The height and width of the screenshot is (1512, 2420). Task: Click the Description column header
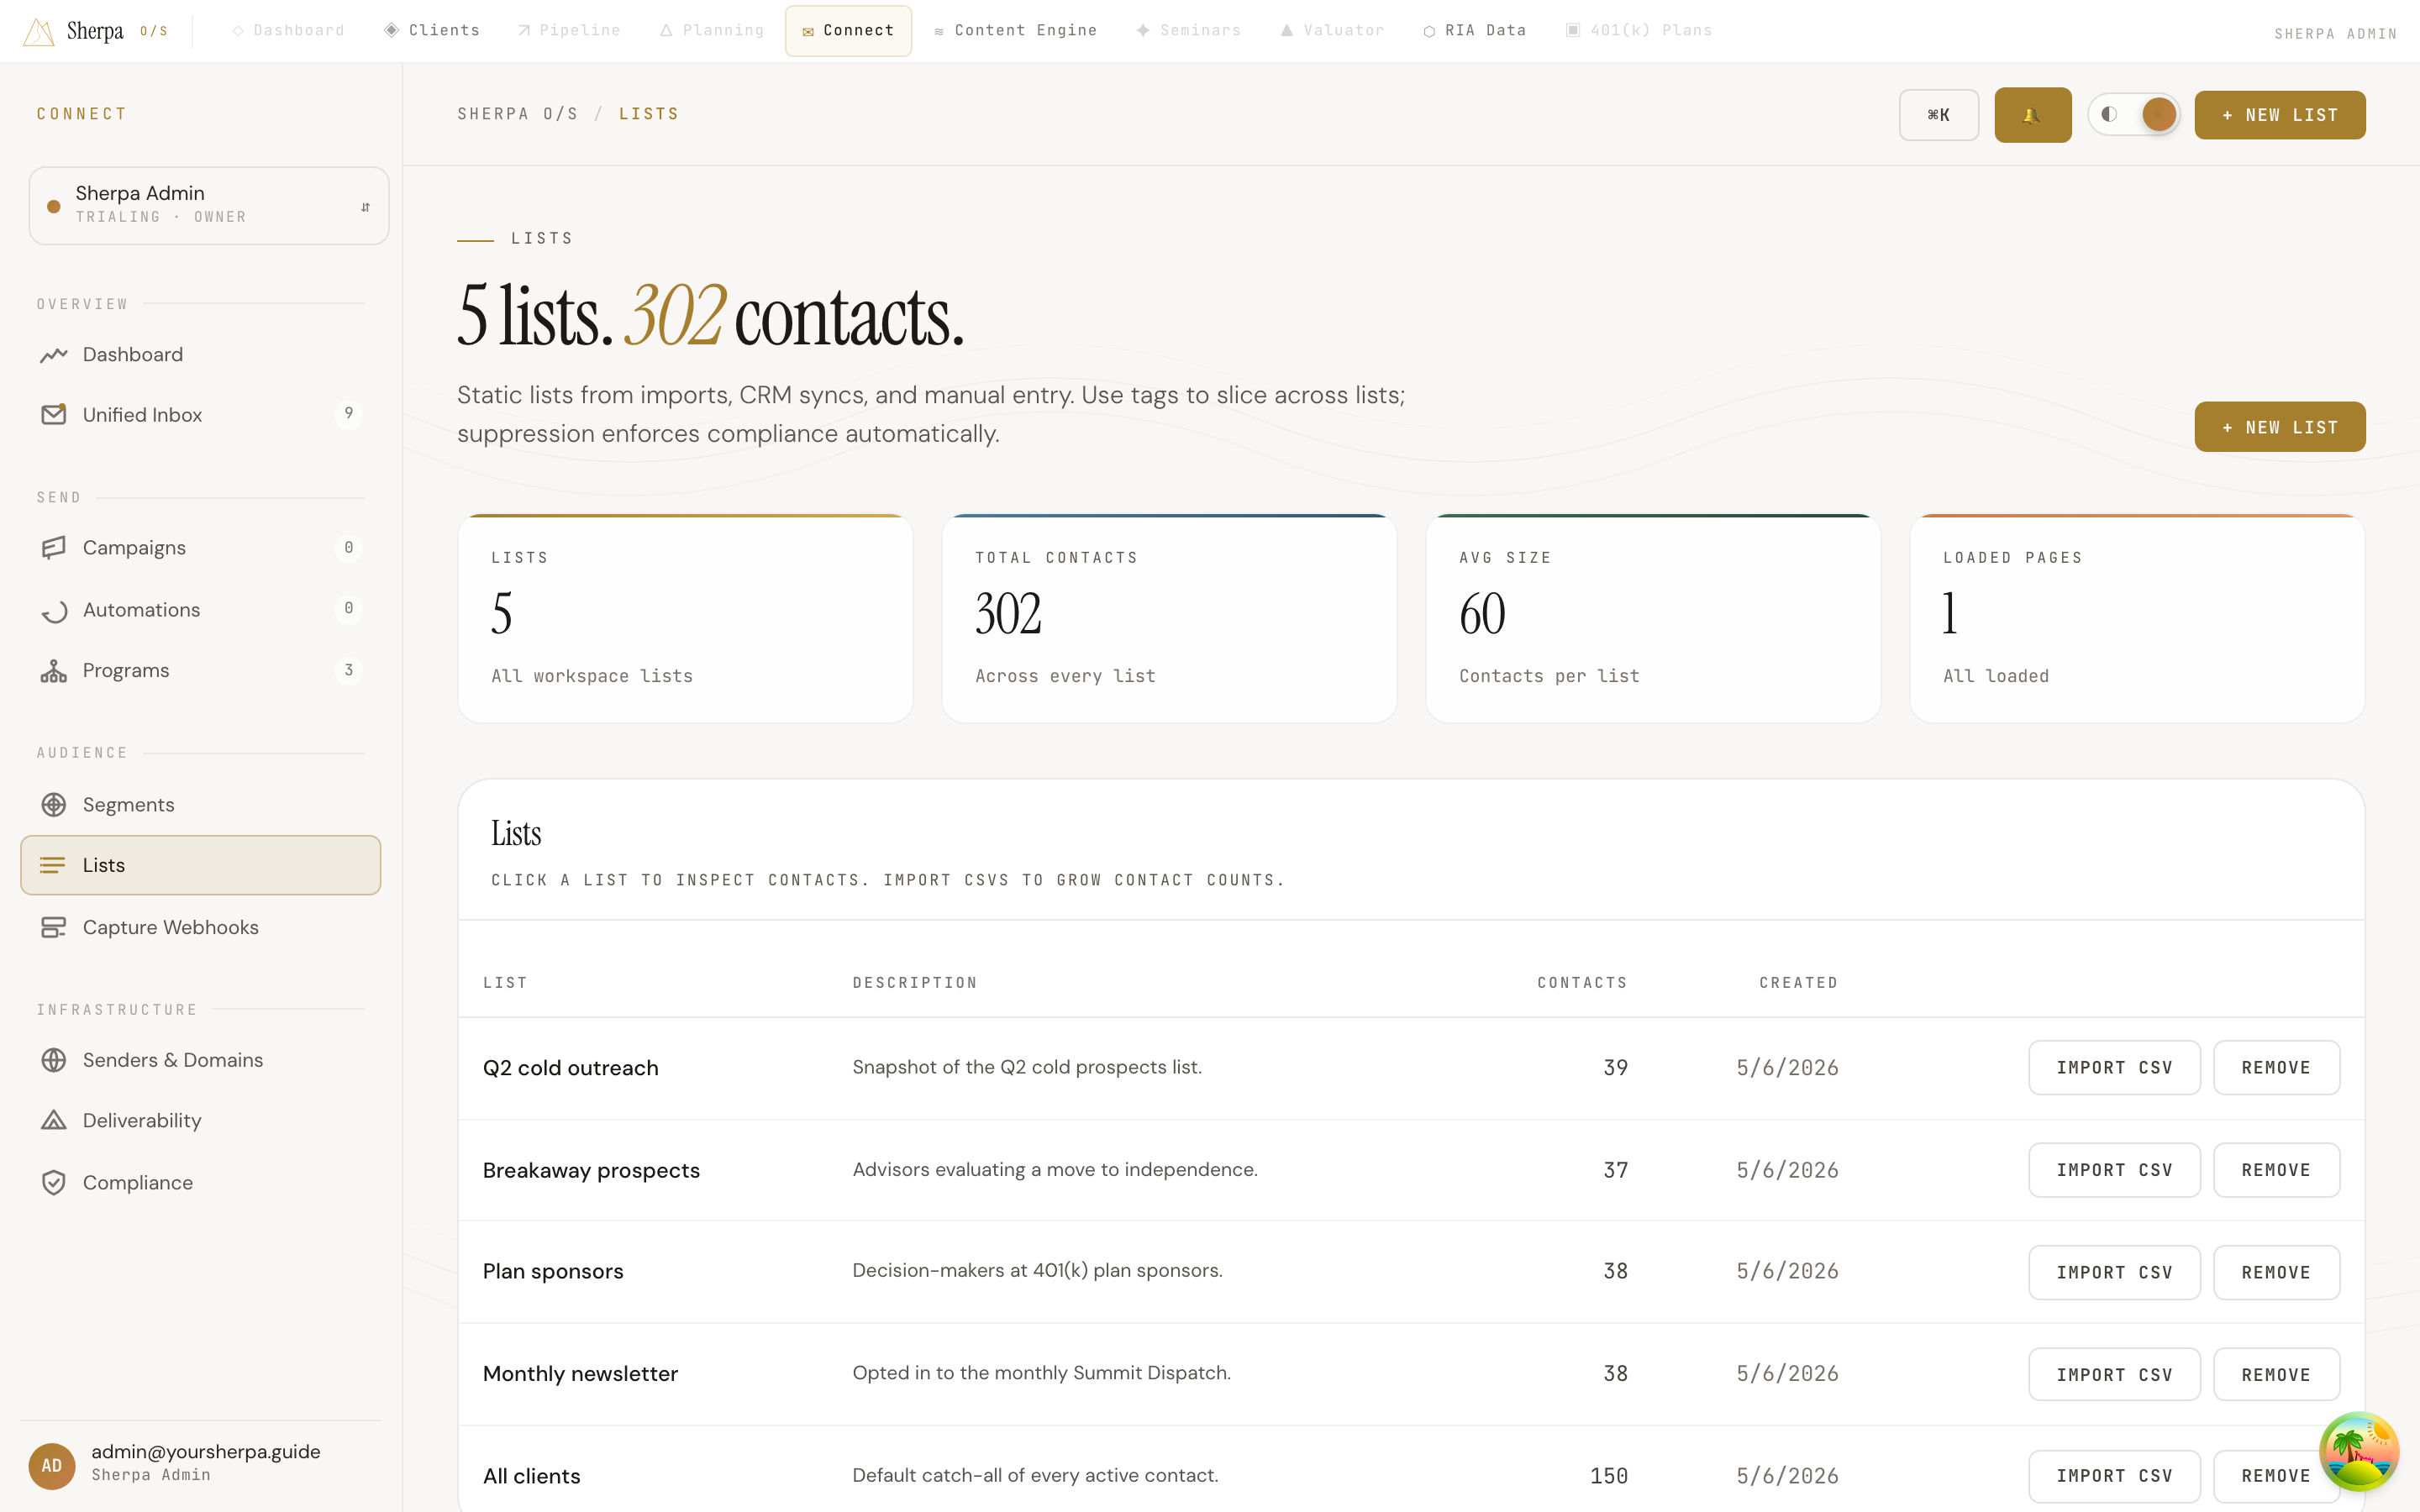[915, 983]
